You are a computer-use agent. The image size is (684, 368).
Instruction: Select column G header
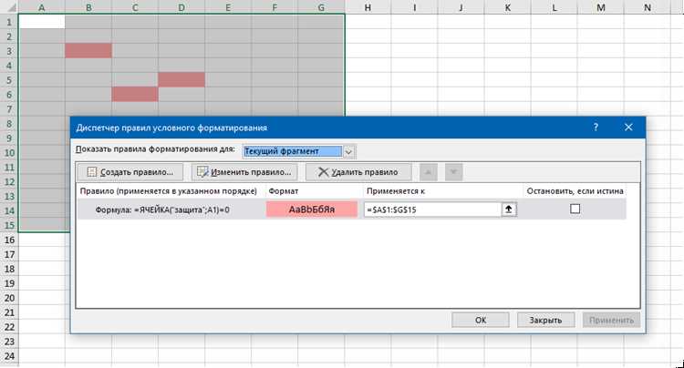coord(321,7)
